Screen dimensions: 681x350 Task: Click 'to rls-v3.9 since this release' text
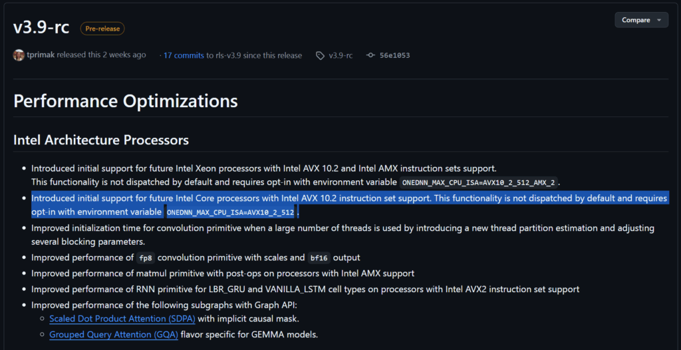coord(254,55)
